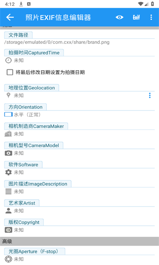Click the lines icon under ImageDescription
Screen dimensions: 159x265
coord(8,192)
